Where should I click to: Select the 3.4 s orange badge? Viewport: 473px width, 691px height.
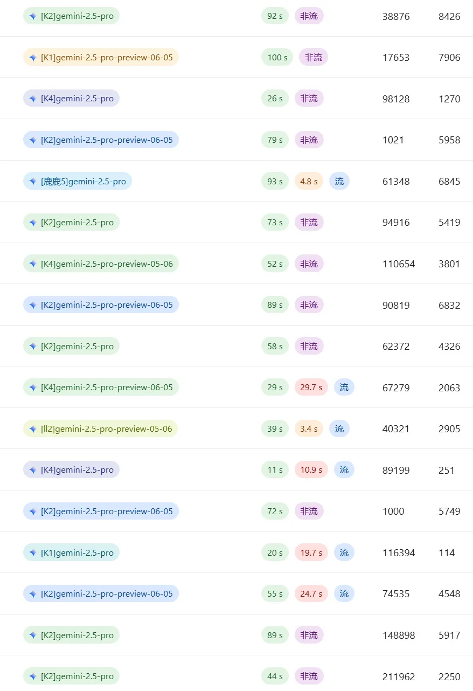tap(308, 429)
